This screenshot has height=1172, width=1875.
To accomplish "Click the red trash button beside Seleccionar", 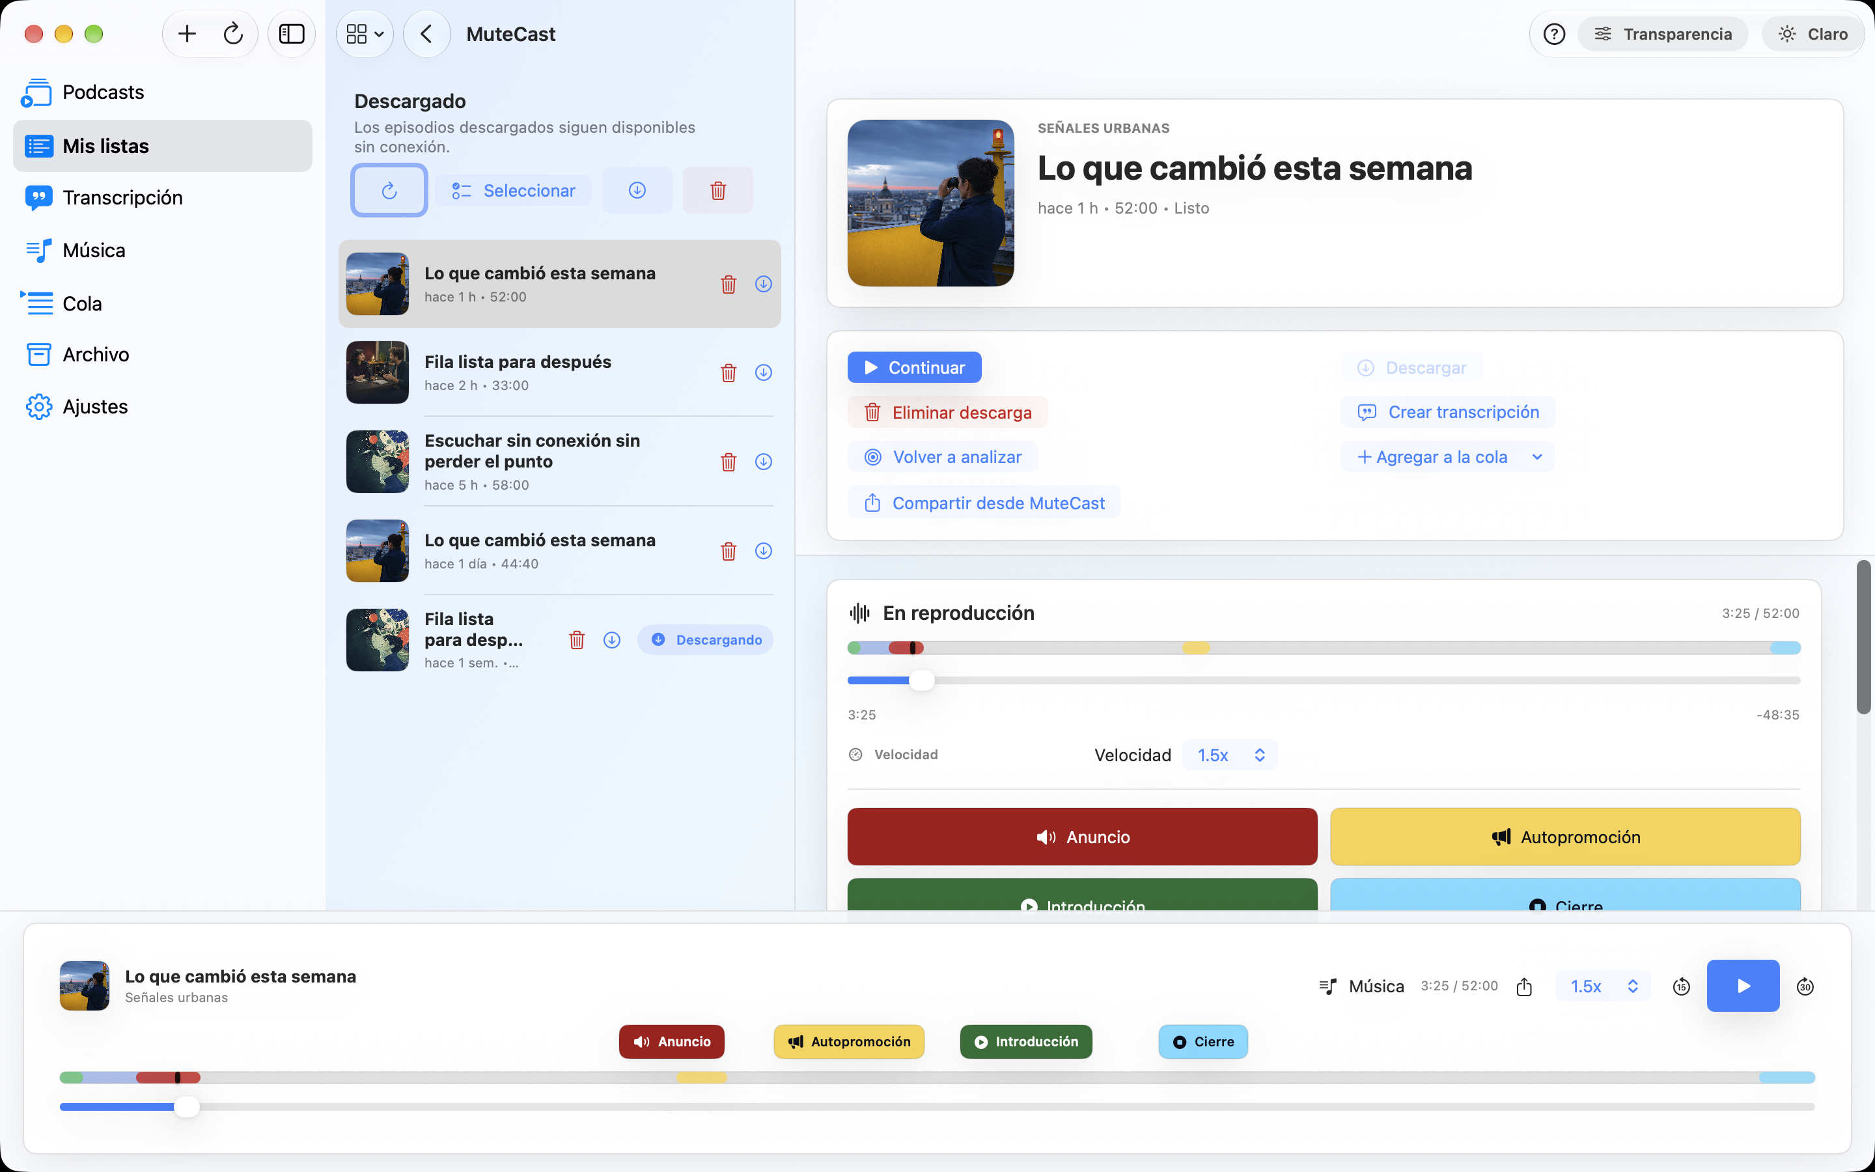I will click(x=717, y=190).
